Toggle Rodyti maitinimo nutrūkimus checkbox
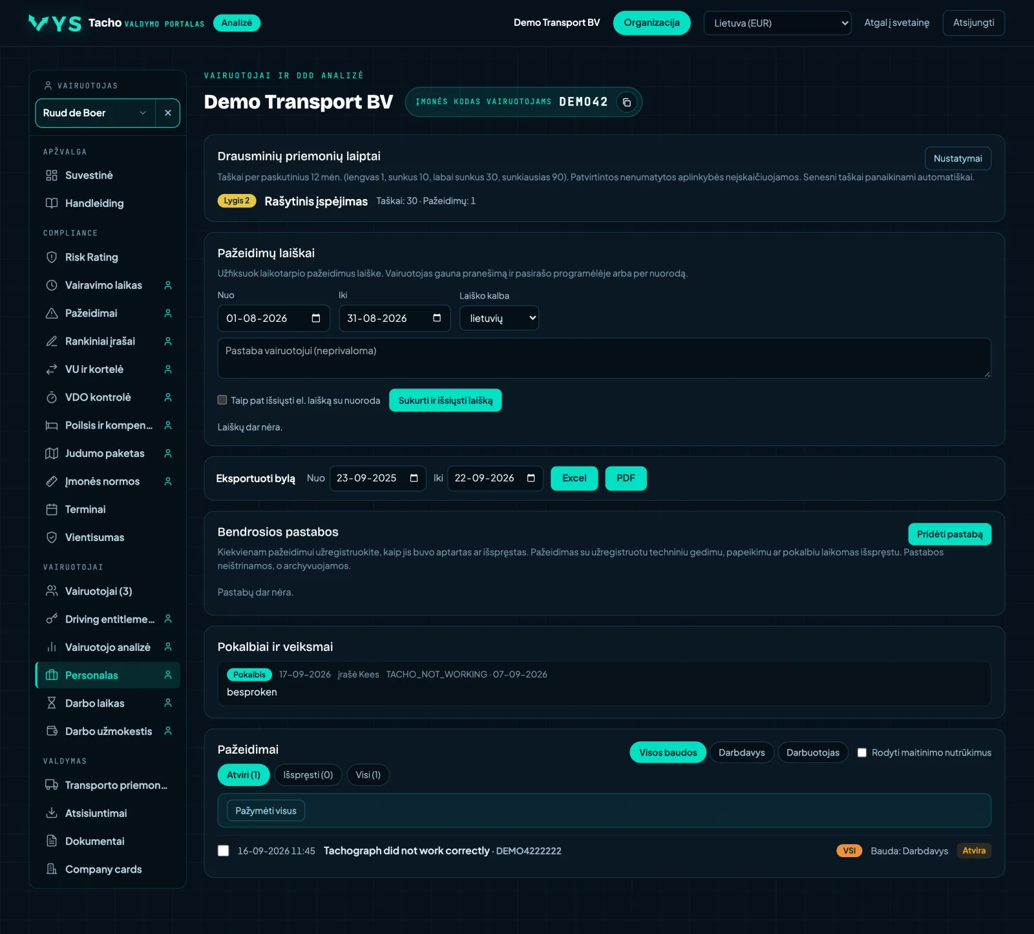1034x934 pixels. pos(861,752)
